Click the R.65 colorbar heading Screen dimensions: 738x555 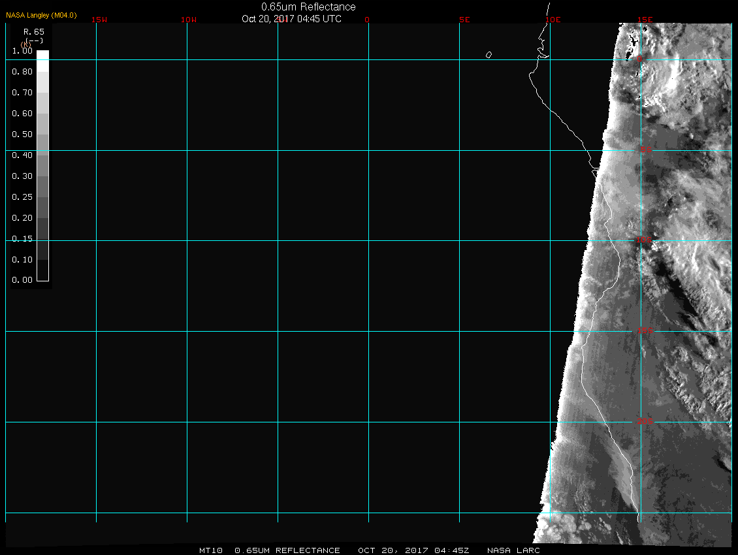[33, 31]
